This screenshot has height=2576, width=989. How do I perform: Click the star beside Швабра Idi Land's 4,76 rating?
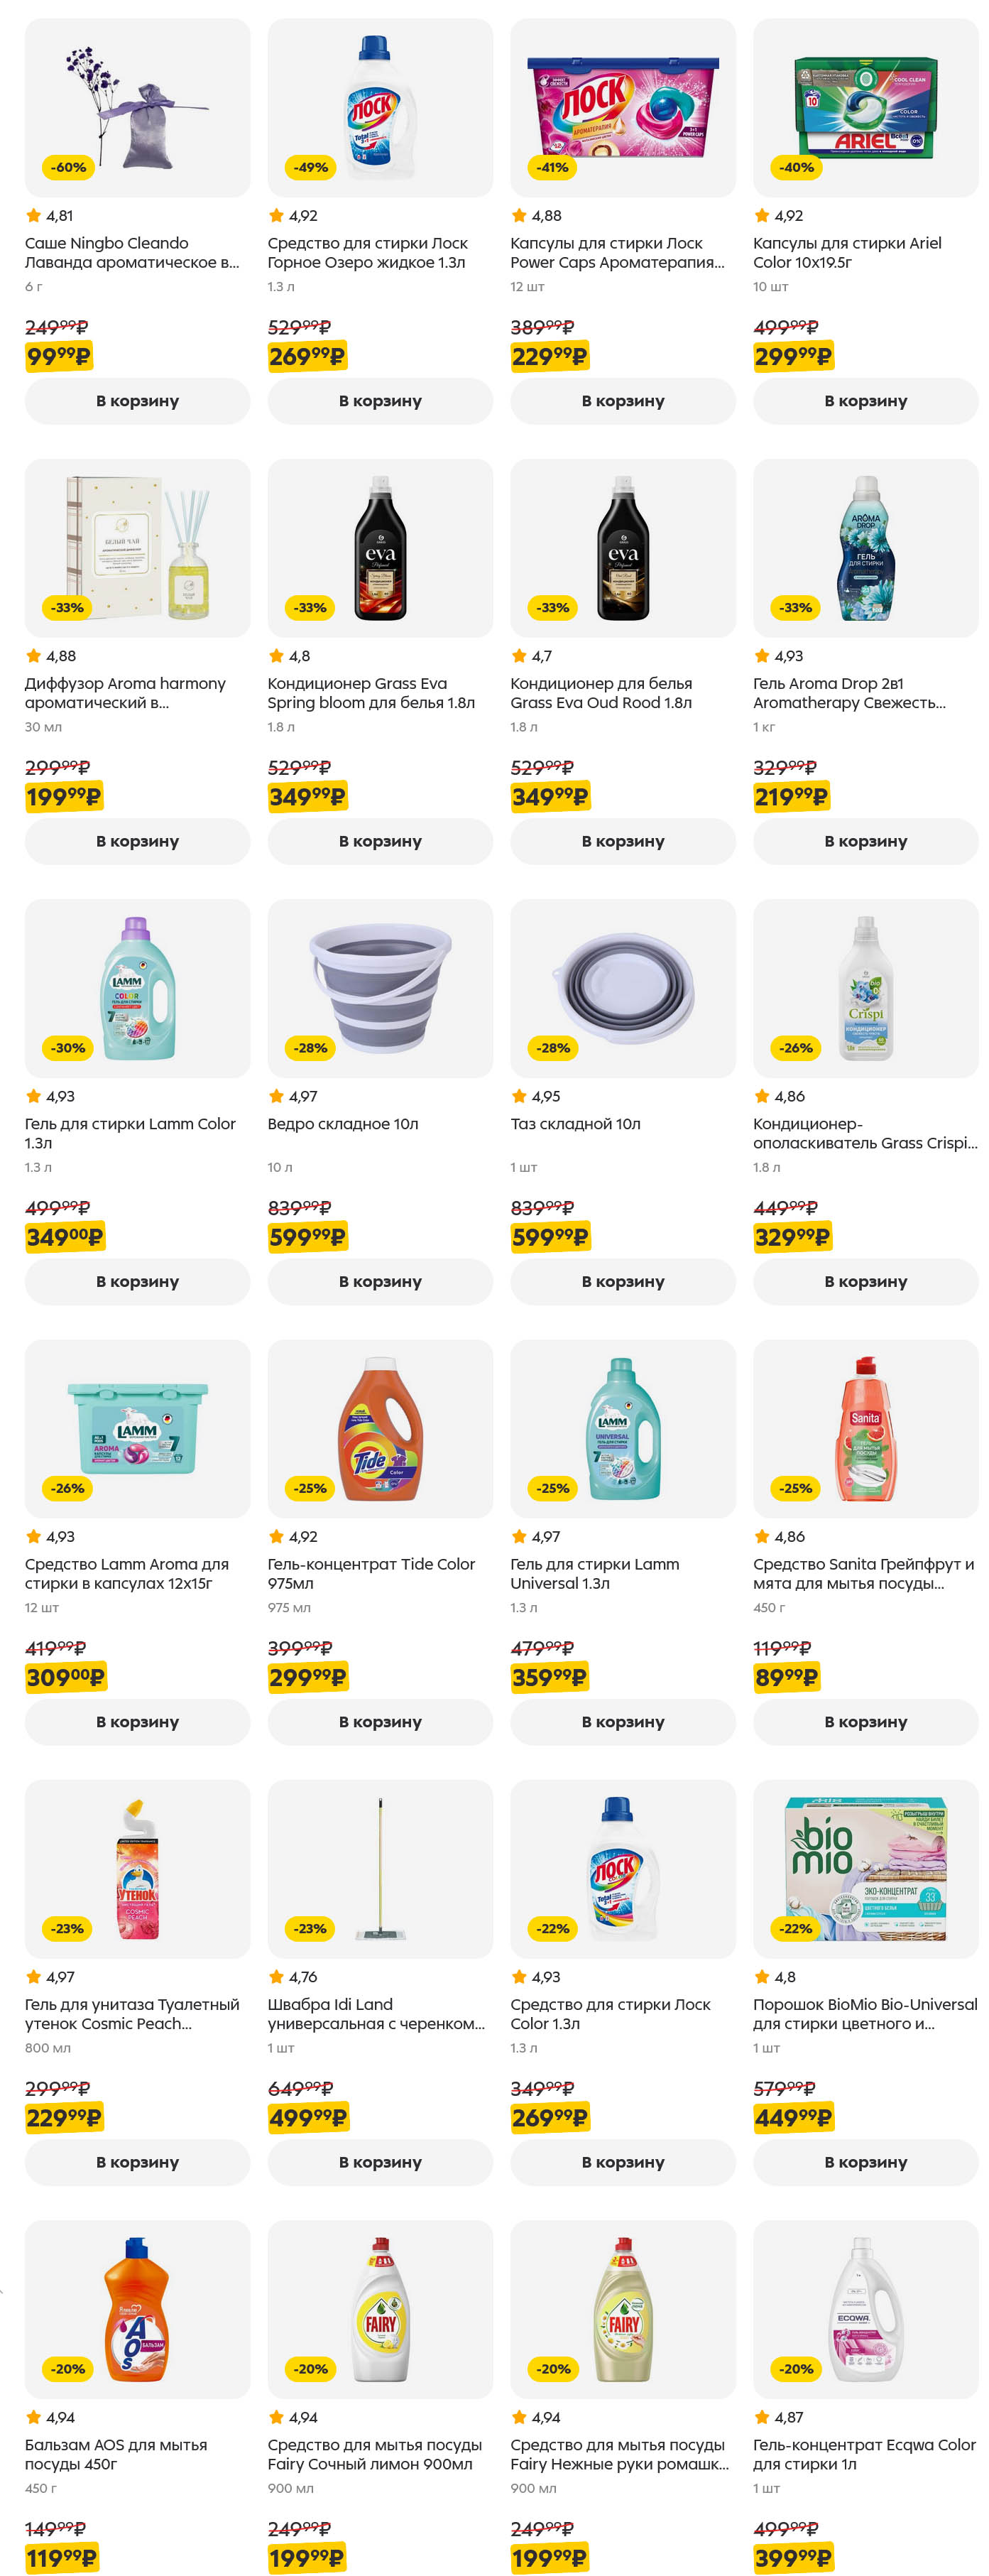[x=276, y=1976]
